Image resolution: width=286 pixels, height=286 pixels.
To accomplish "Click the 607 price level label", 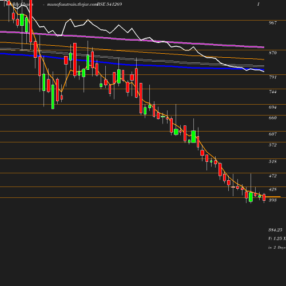I will tap(273, 134).
